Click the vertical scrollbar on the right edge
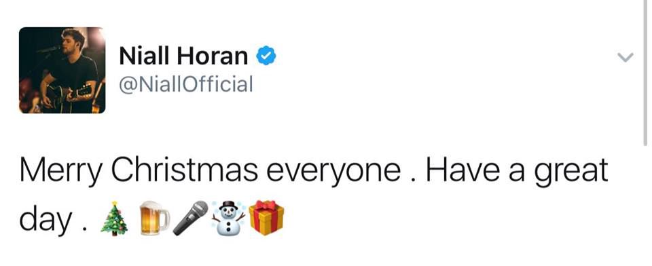652x266 pixels. [x=645, y=73]
